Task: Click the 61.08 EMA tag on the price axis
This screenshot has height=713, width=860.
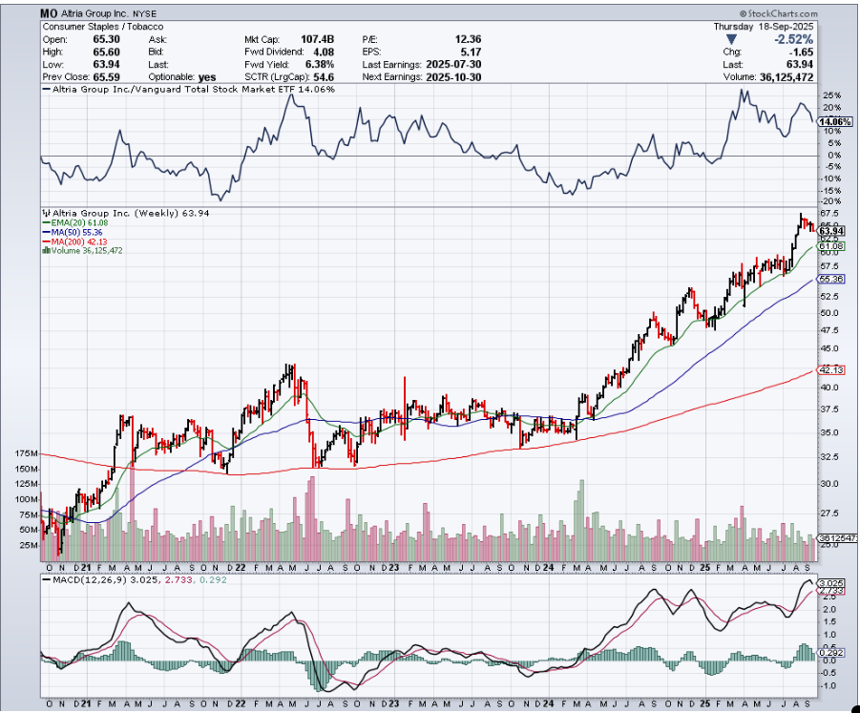Action: [x=831, y=247]
